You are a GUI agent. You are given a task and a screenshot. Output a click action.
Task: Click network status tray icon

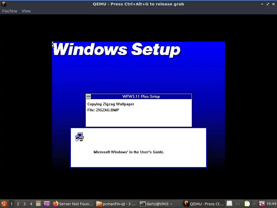(x=254, y=204)
